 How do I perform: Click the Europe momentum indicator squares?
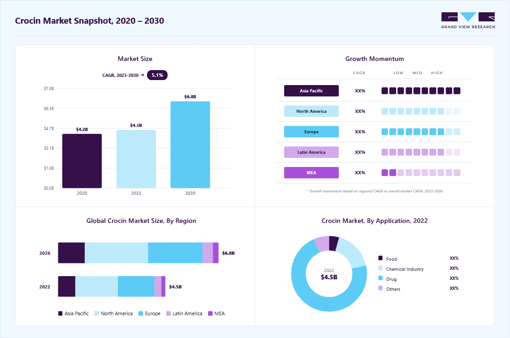tap(421, 131)
